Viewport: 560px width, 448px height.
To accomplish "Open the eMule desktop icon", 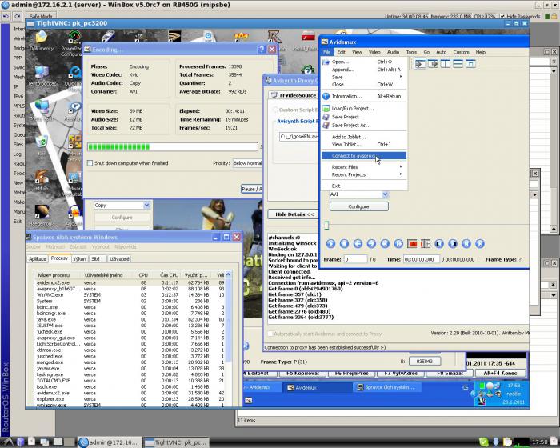I will pyautogui.click(x=42, y=180).
